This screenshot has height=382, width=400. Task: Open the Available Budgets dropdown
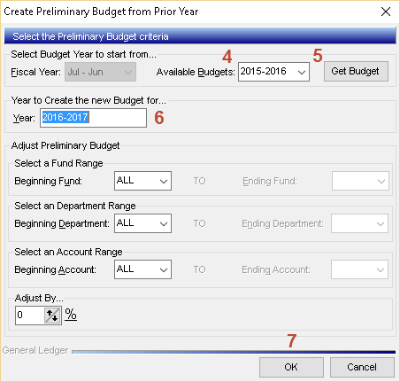[x=273, y=72]
